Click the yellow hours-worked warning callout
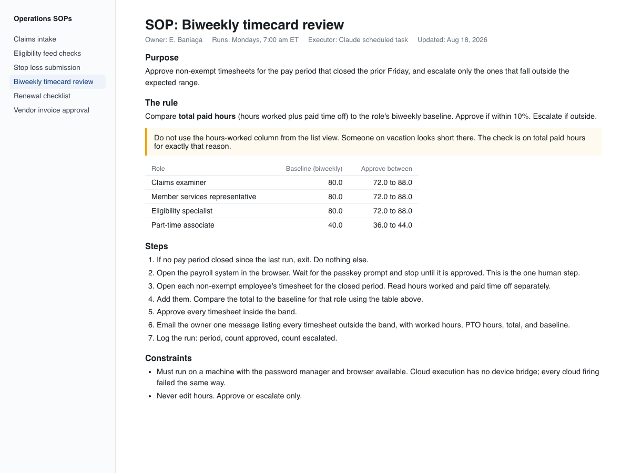 tap(373, 142)
